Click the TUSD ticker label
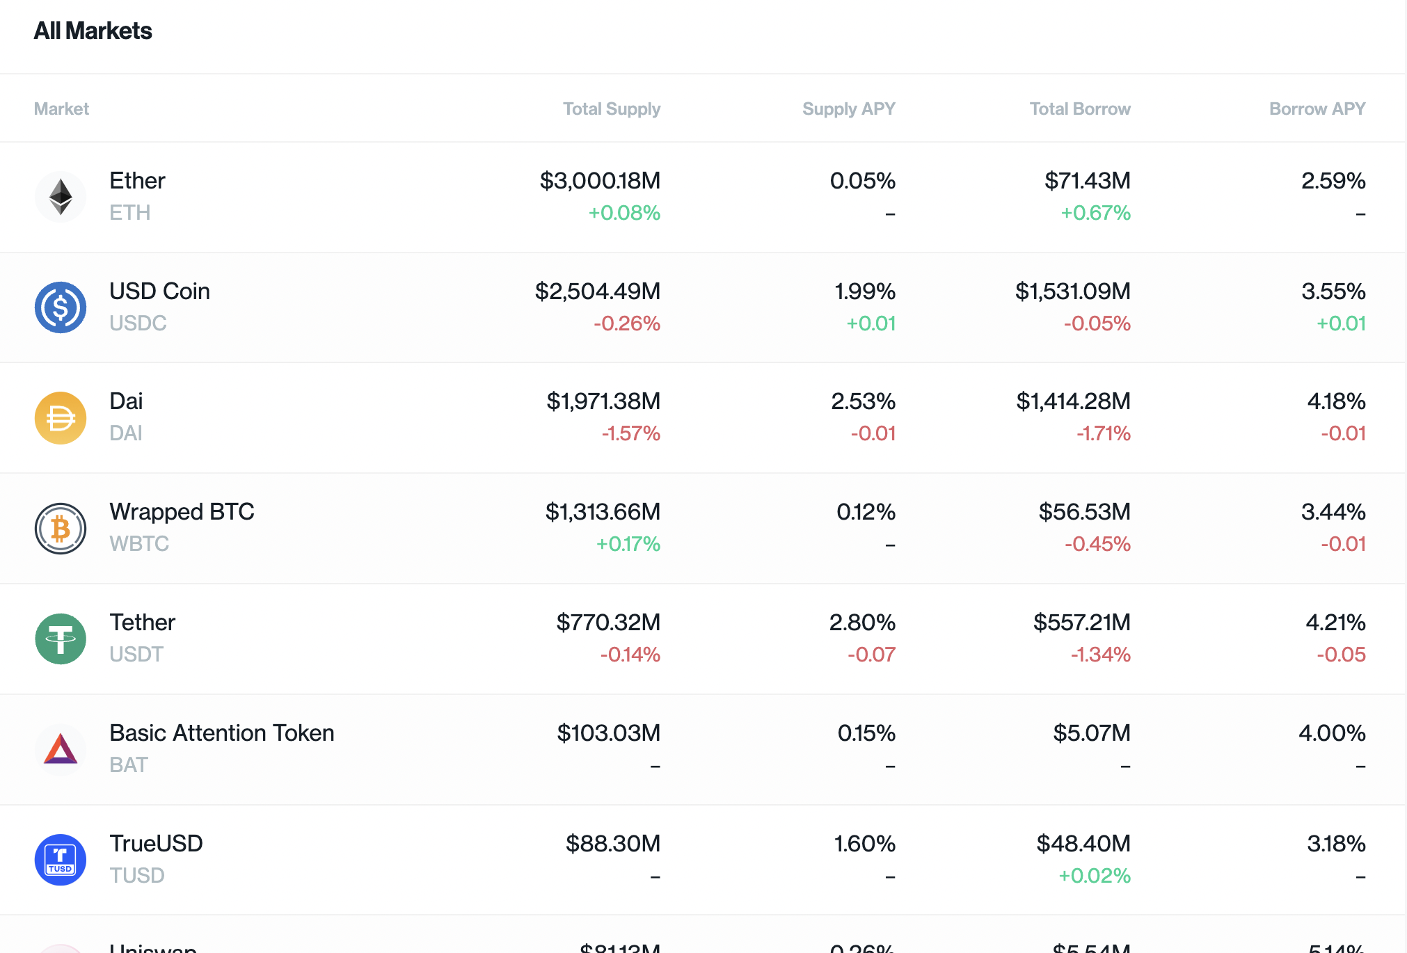The width and height of the screenshot is (1407, 953). point(137,876)
